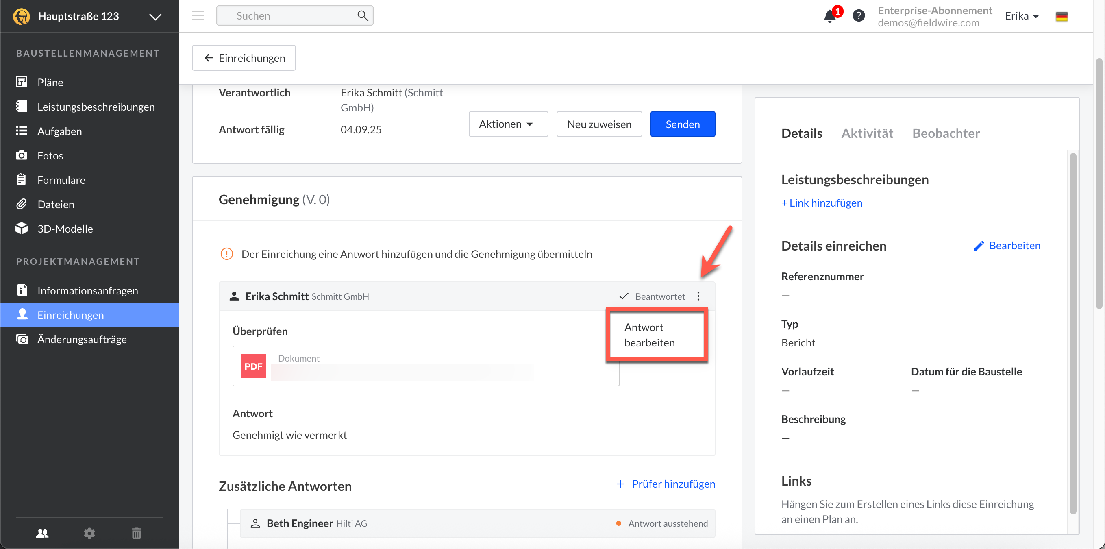The width and height of the screenshot is (1105, 549).
Task: Open project settings gear icon
Action: click(89, 533)
